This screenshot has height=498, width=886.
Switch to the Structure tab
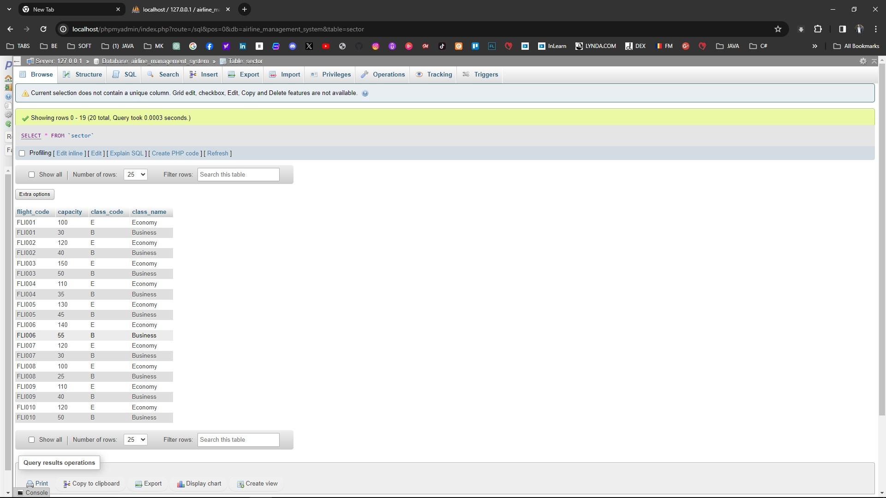pos(83,75)
